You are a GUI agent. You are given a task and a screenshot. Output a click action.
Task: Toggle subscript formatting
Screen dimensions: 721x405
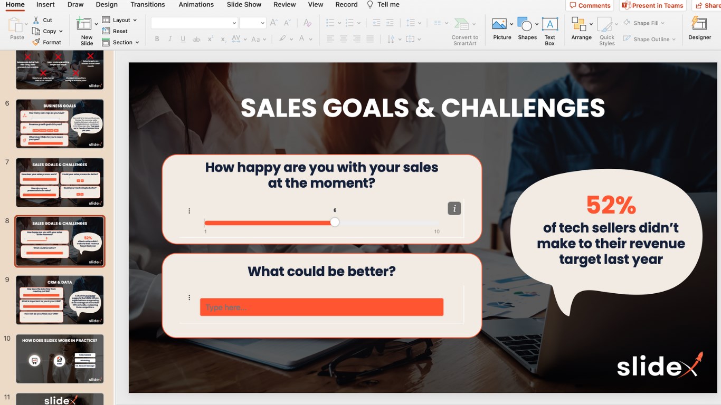(x=223, y=39)
